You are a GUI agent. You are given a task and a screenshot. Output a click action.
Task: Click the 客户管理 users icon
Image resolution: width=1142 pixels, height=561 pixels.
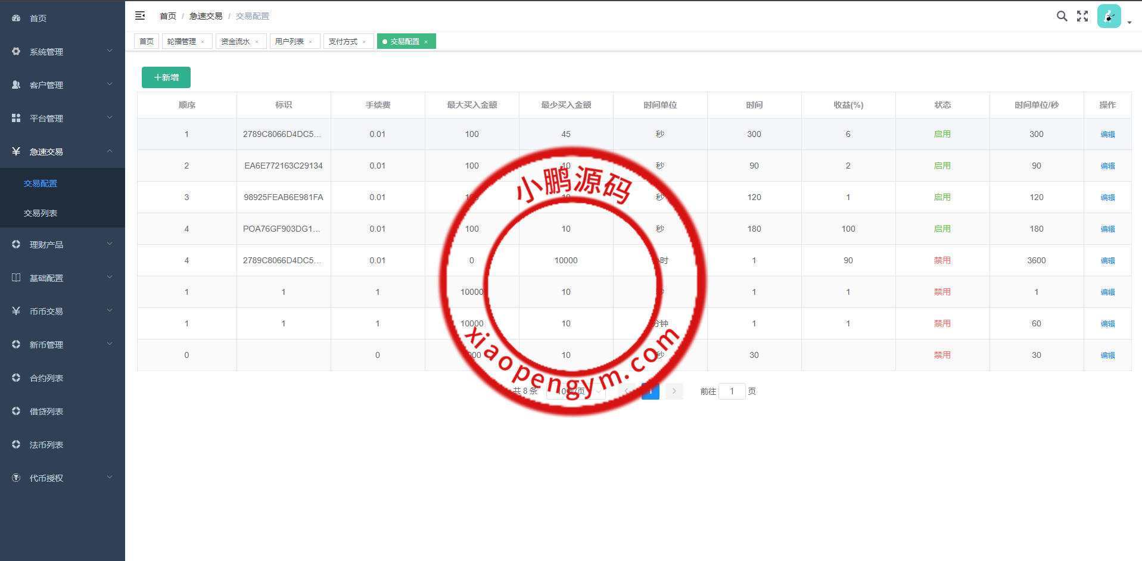click(16, 85)
